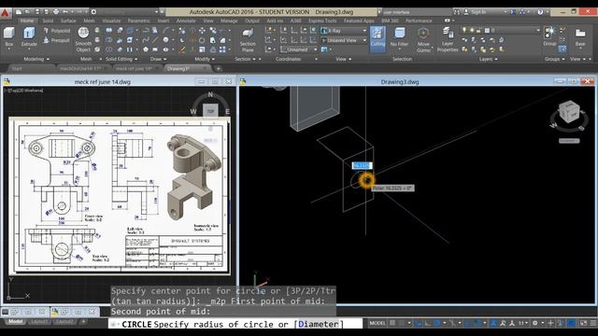Open Layer Properties manager

pyautogui.click(x=448, y=40)
